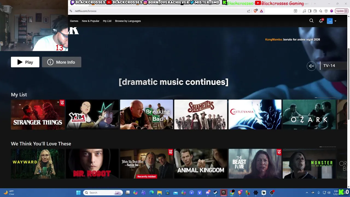
Task: Unmute the trailer audio
Action: [x=311, y=66]
